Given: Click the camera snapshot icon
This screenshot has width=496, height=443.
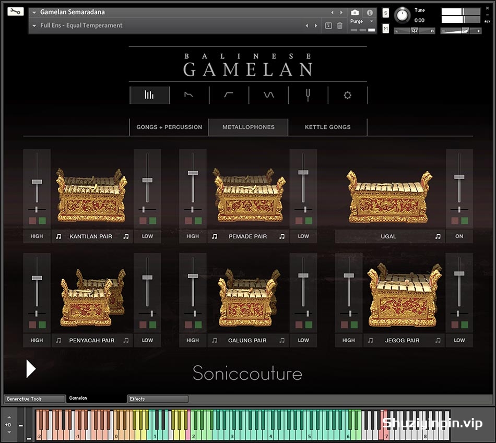Looking at the screenshot, I should point(355,13).
